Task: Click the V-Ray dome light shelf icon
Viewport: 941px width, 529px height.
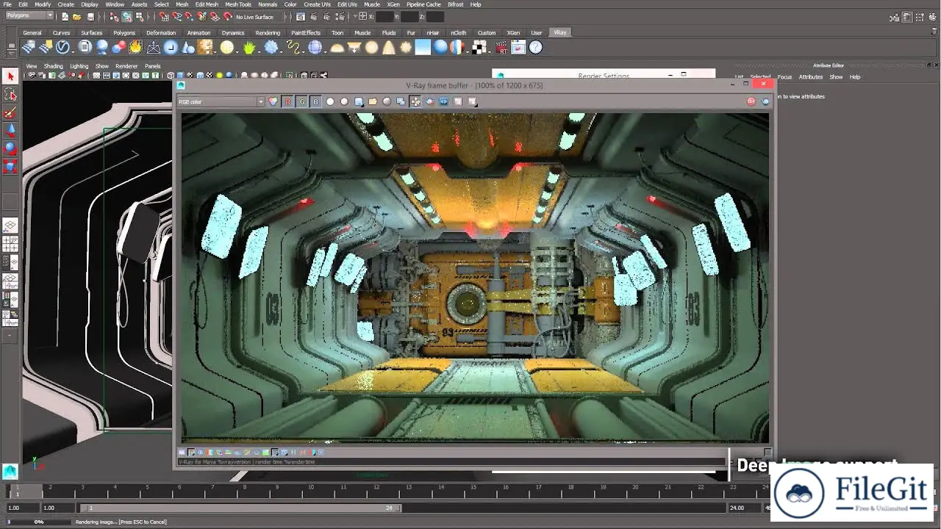Action: [x=337, y=48]
